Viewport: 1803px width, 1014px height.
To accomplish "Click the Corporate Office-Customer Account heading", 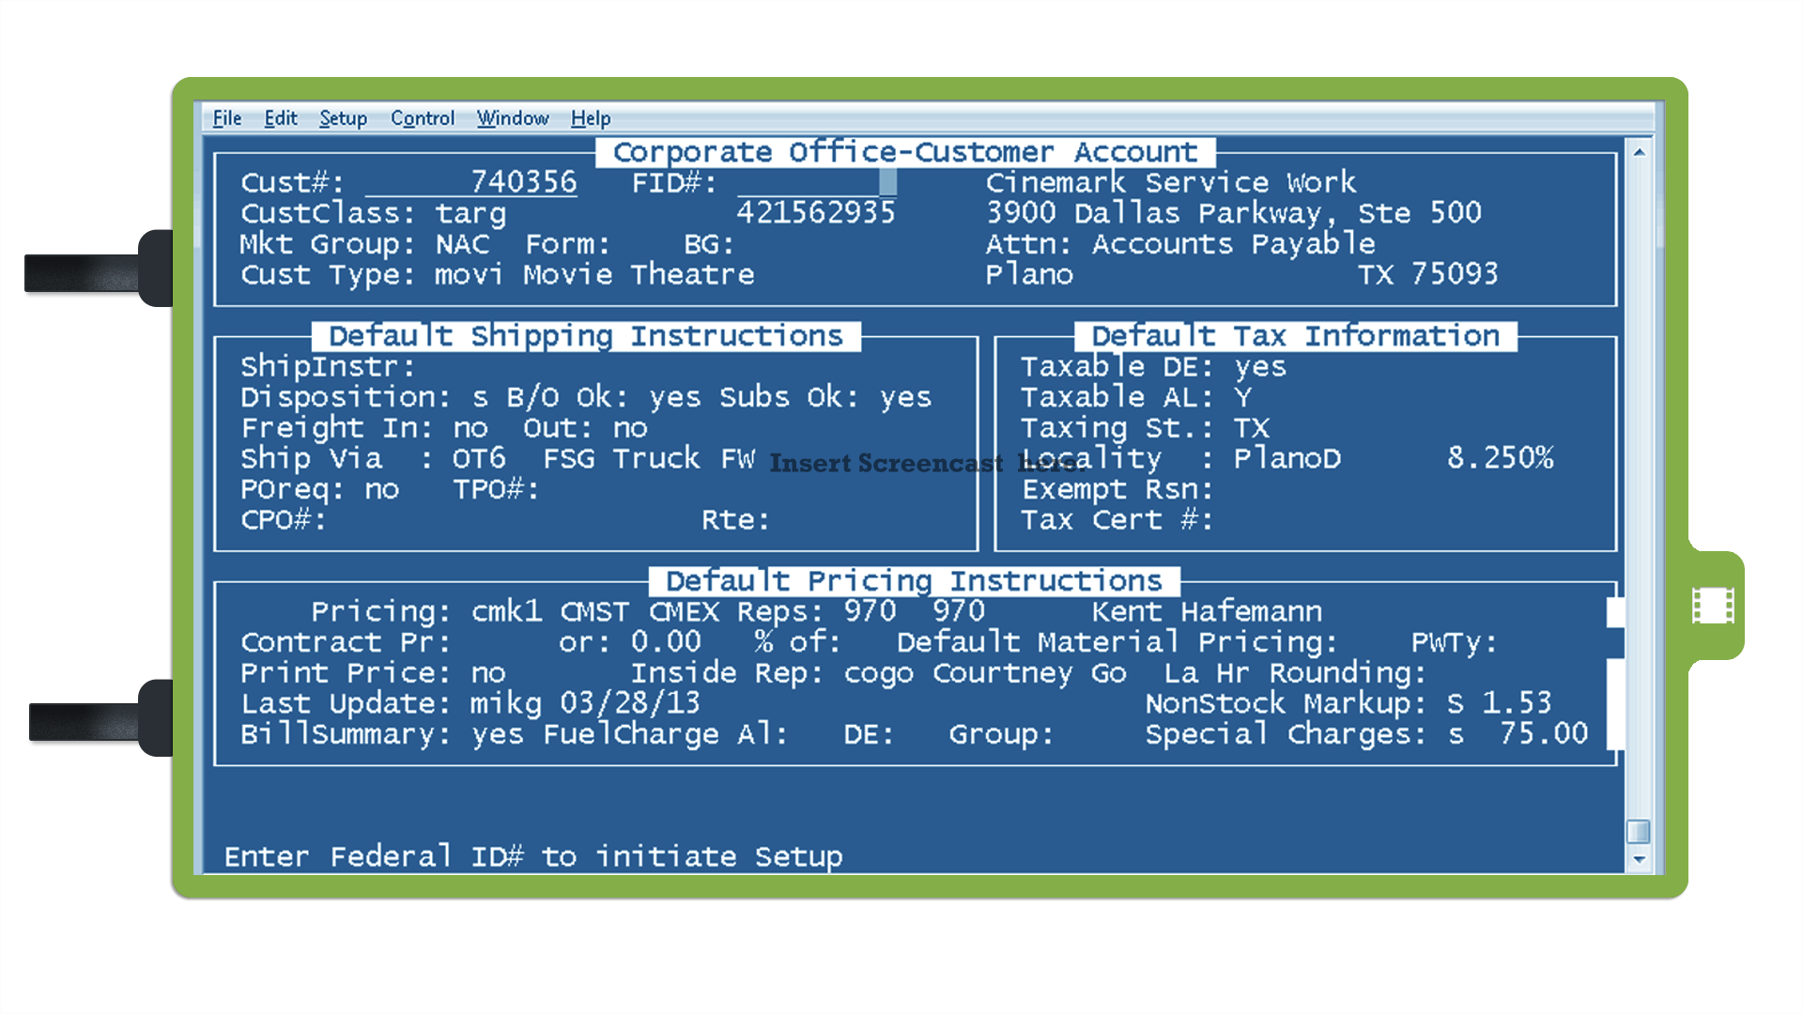I will click(x=905, y=152).
